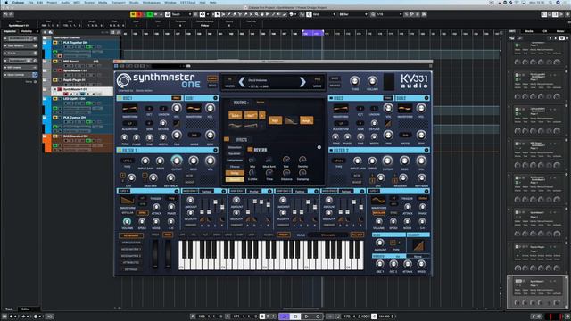Click the mod wheel on the keyboard panel
Viewport: 571px width, 321px height.
point(168,253)
